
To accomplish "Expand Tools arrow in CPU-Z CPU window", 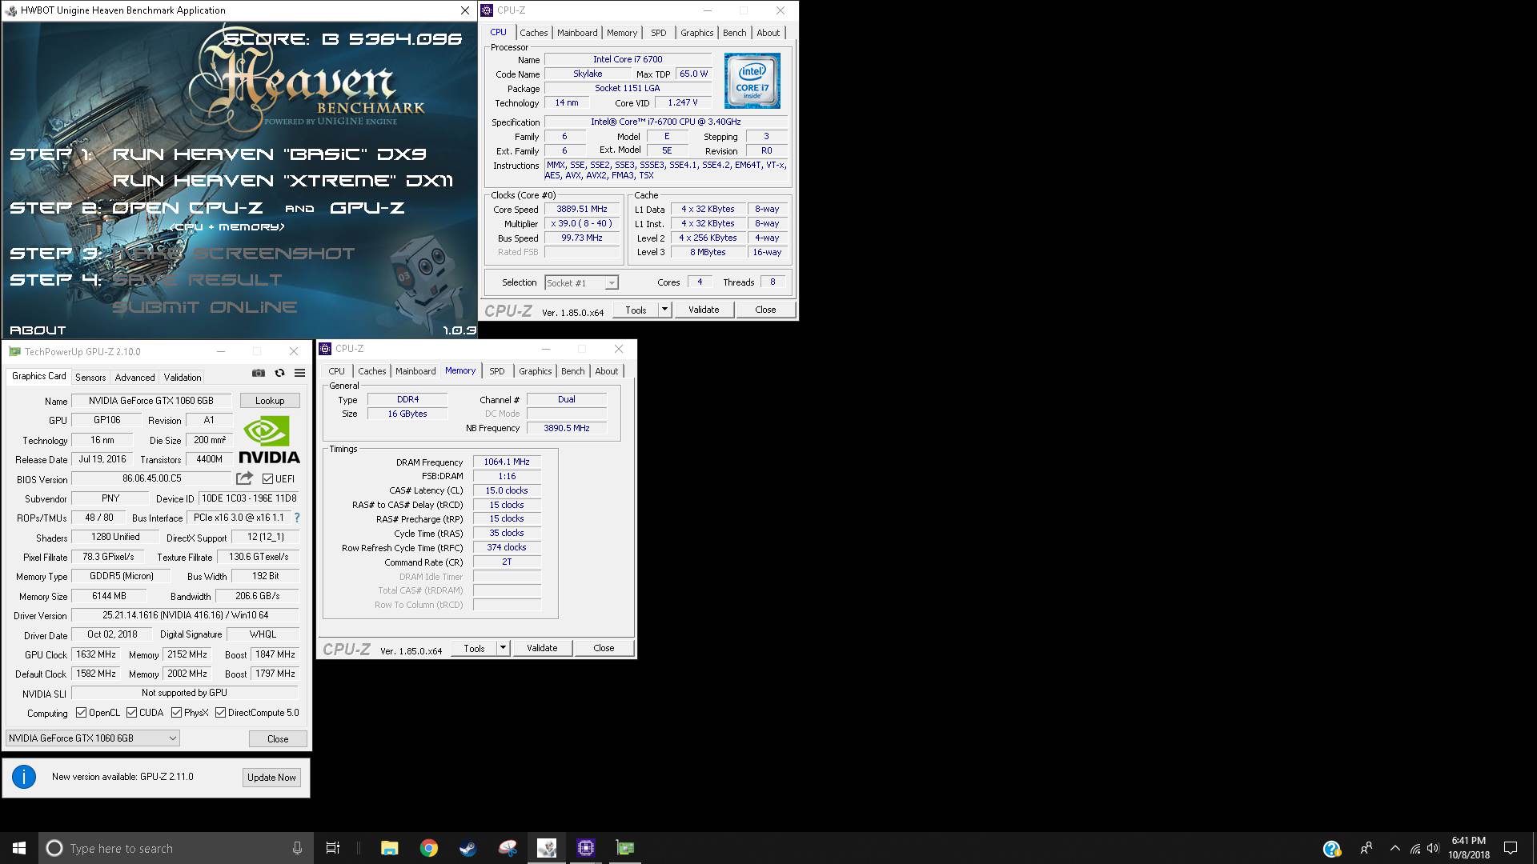I will (x=664, y=310).
